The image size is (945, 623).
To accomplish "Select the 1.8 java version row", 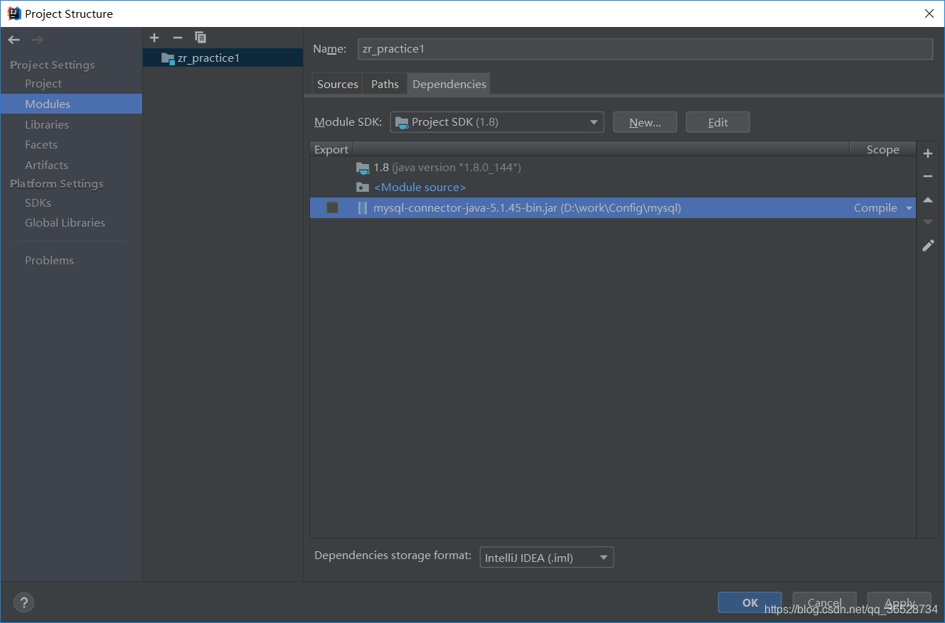I will [613, 168].
